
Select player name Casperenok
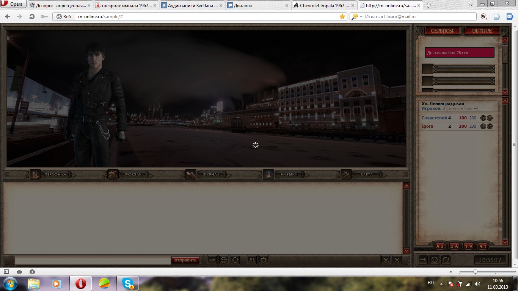pos(435,118)
